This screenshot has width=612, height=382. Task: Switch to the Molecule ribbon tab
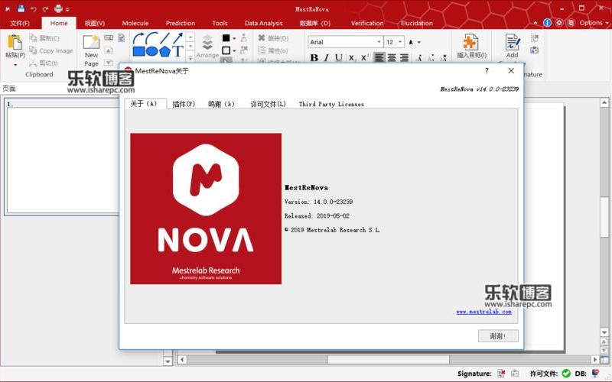[135, 23]
